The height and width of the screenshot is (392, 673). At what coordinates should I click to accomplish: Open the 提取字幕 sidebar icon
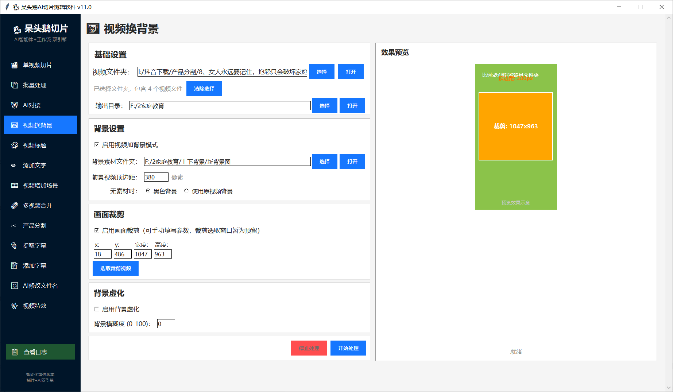15,246
